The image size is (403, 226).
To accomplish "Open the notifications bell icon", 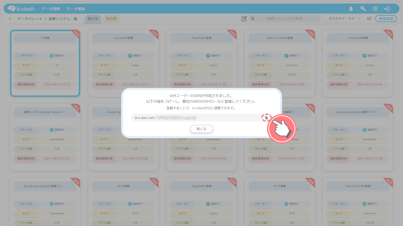I will pyautogui.click(x=351, y=9).
